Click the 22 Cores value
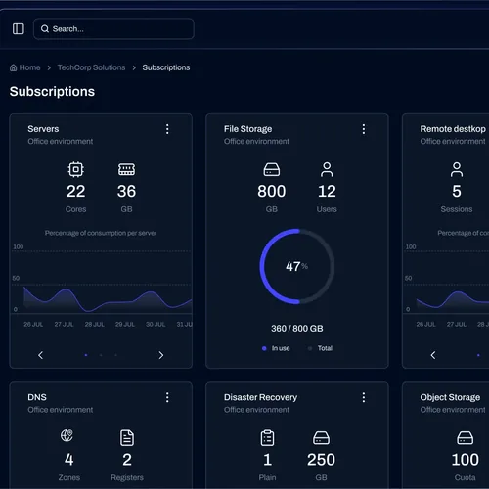The image size is (489, 489). click(x=76, y=191)
